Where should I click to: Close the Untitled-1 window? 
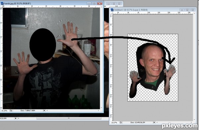click(x=193, y=10)
